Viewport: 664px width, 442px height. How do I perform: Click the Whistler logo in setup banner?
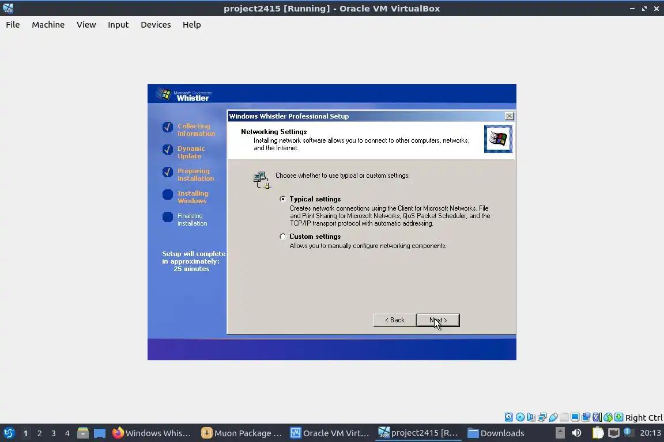pyautogui.click(x=183, y=95)
